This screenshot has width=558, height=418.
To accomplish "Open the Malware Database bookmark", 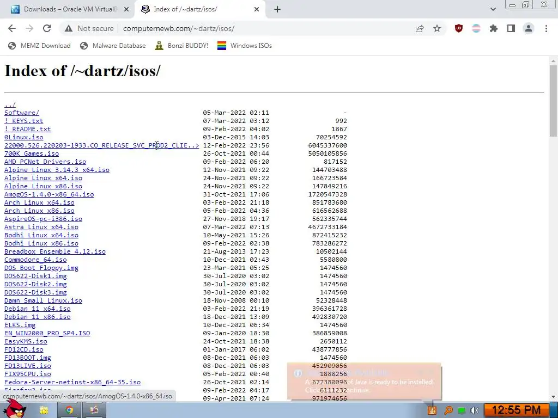I will click(x=113, y=46).
